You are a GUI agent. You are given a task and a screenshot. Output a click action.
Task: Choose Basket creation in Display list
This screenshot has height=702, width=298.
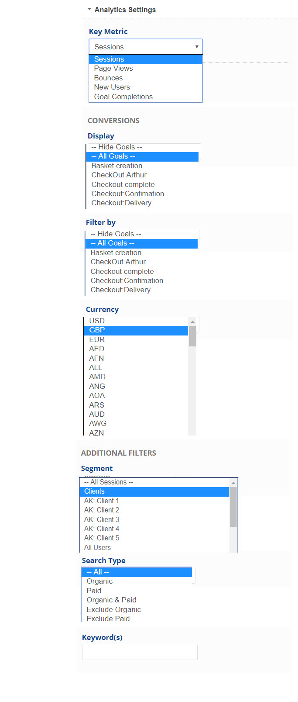[116, 166]
